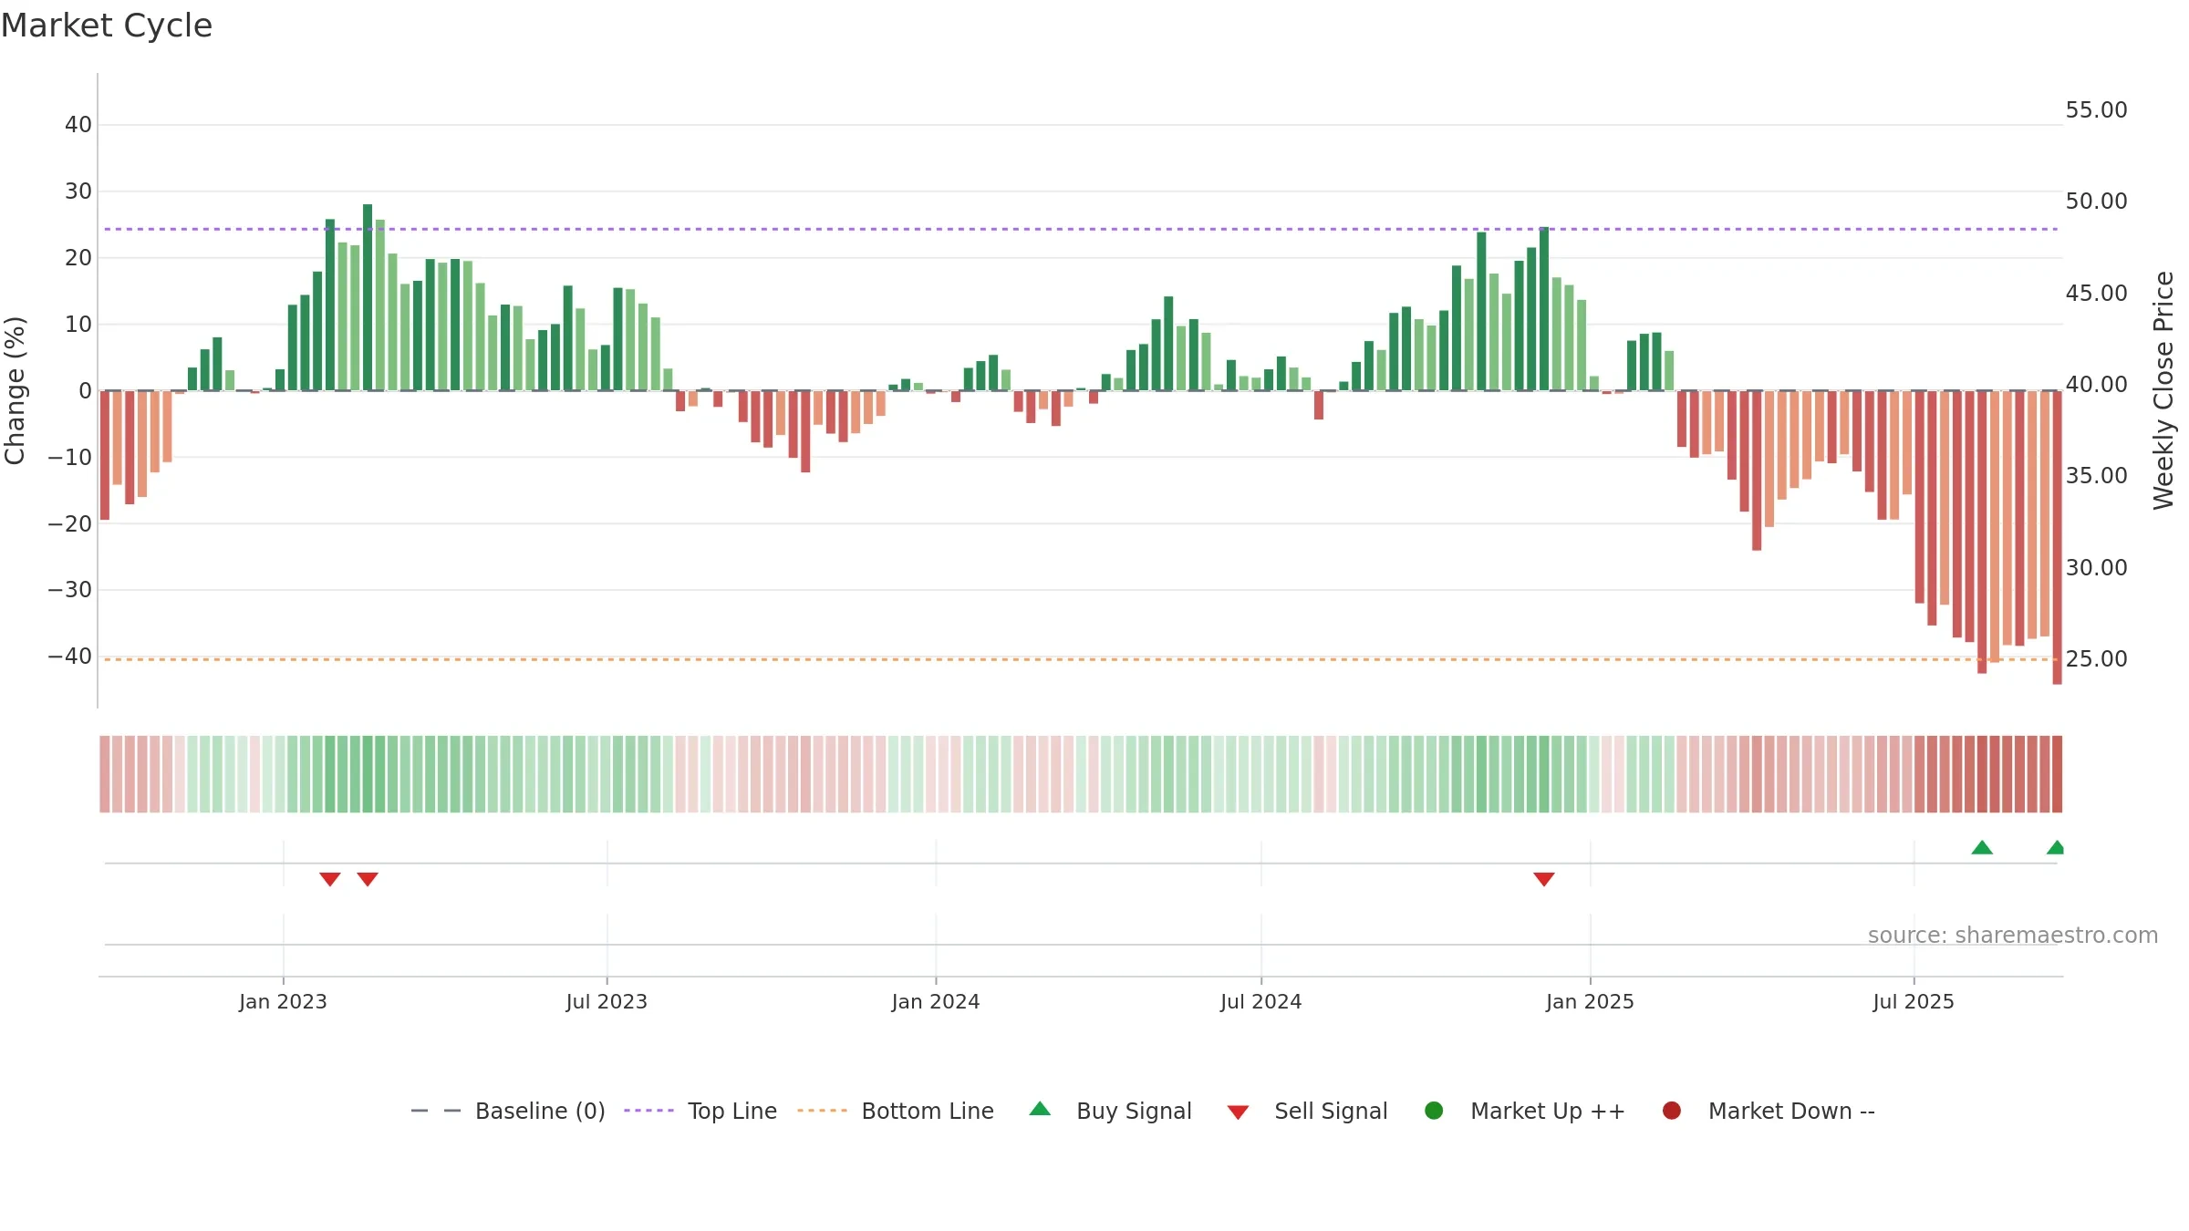Image resolution: width=2189 pixels, height=1231 pixels.
Task: Click the lowest red bar at chart's right end
Action: click(2057, 537)
